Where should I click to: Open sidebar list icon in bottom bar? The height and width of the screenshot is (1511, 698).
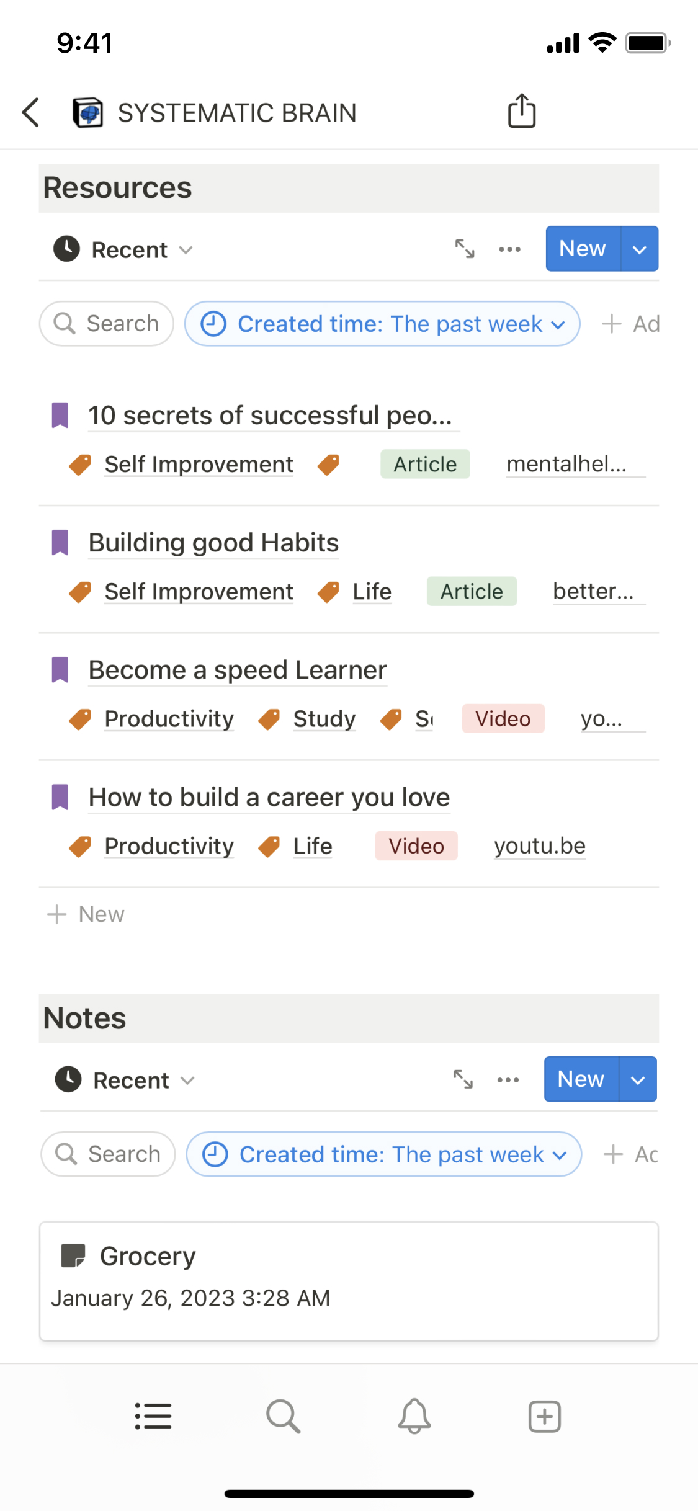153,1417
